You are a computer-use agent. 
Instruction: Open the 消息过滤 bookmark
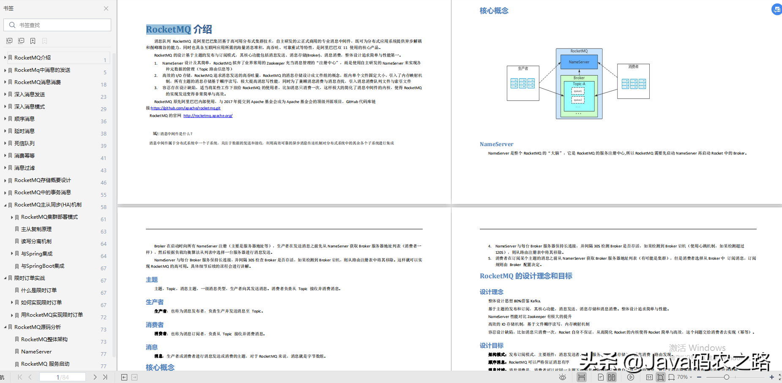[25, 168]
